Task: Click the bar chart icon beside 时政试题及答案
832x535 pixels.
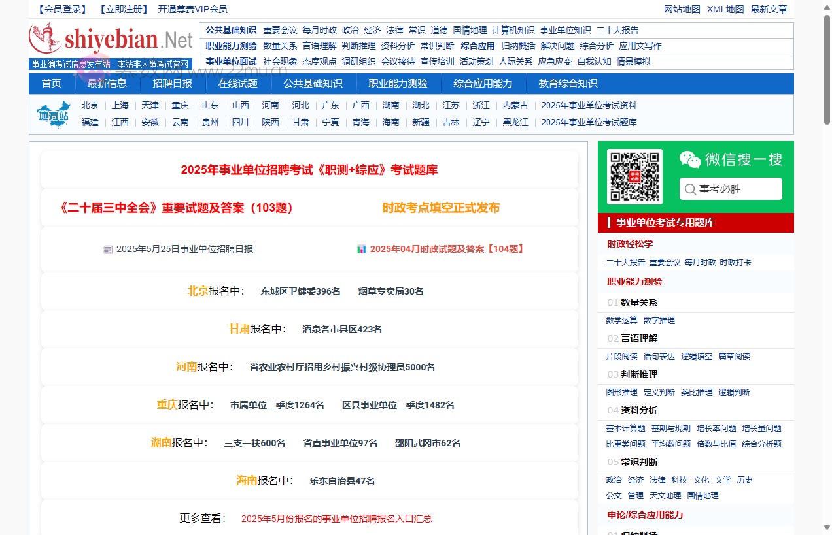Action: (x=362, y=249)
